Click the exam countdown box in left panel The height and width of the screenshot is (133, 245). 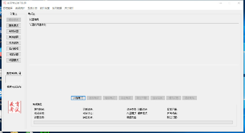point(14,79)
